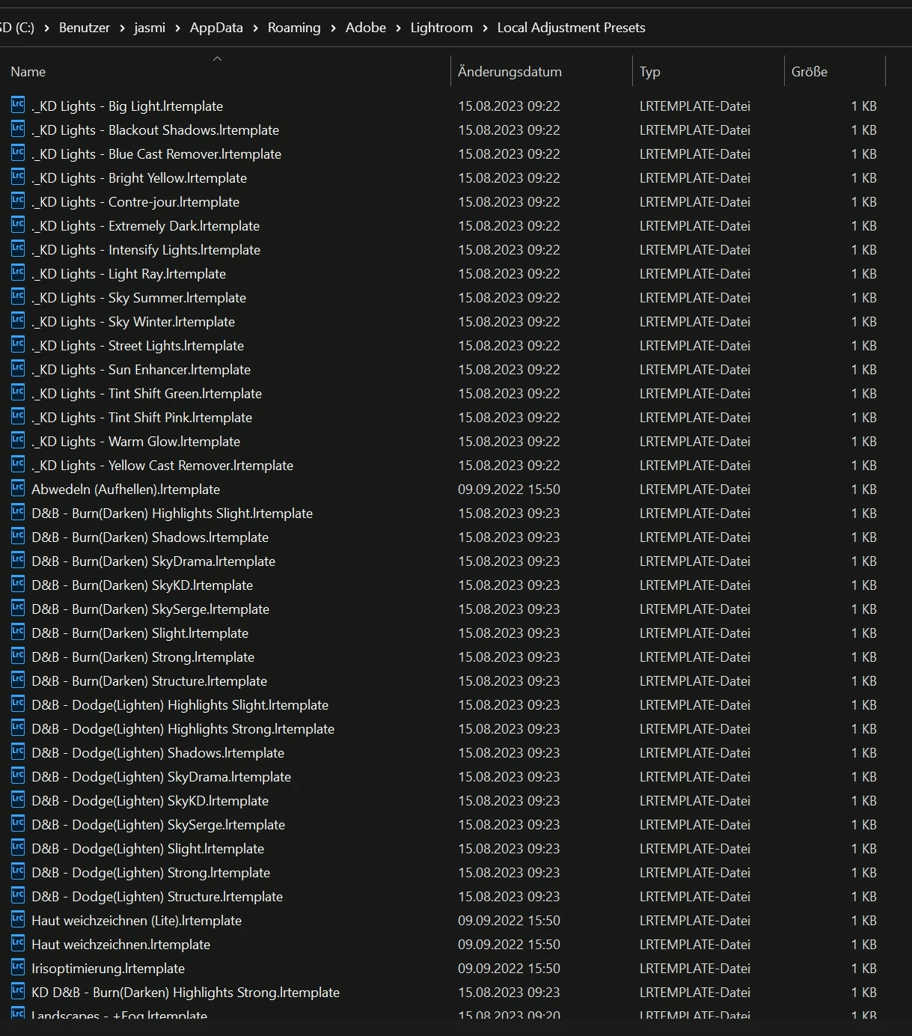Select D&B - Burn(Darken) Strong.lrtemplate file name
This screenshot has height=1036, width=912.
pyautogui.click(x=143, y=656)
